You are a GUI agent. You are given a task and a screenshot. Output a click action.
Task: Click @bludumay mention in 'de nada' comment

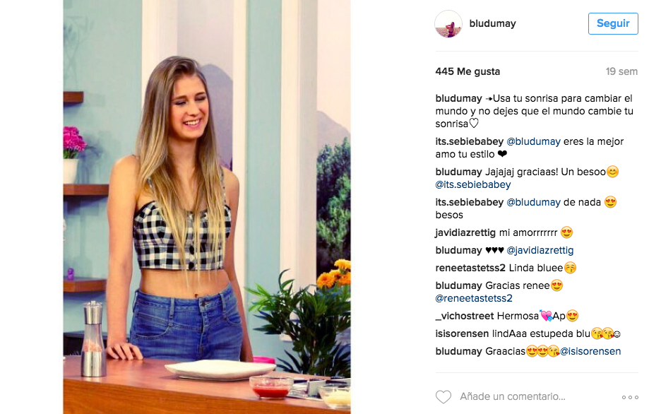click(533, 203)
